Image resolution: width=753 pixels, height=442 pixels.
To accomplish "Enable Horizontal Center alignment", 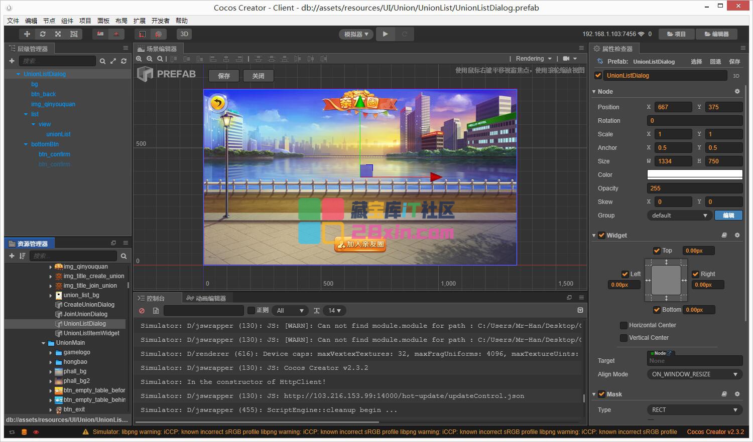I will click(624, 325).
